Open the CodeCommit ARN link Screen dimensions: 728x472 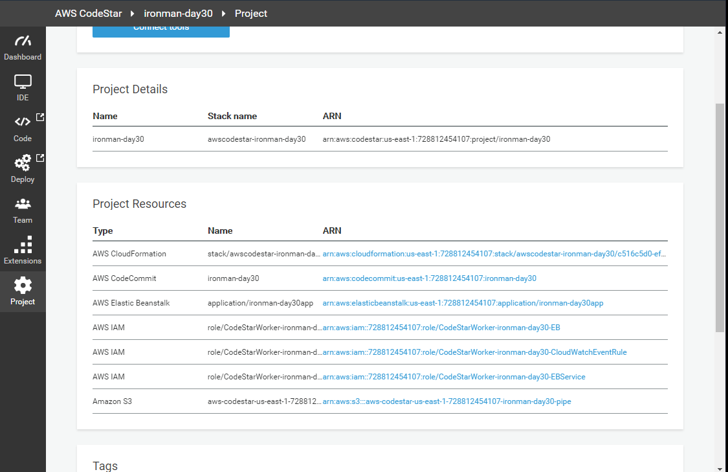[429, 278]
